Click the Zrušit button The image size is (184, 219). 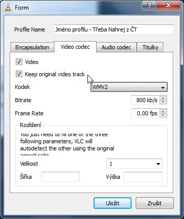[x=155, y=203]
